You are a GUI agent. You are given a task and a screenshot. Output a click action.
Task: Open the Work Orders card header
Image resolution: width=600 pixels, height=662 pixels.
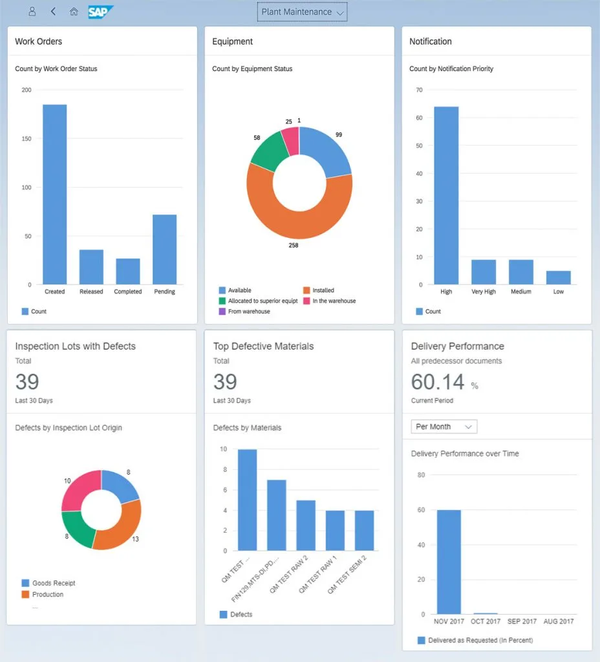click(x=39, y=41)
